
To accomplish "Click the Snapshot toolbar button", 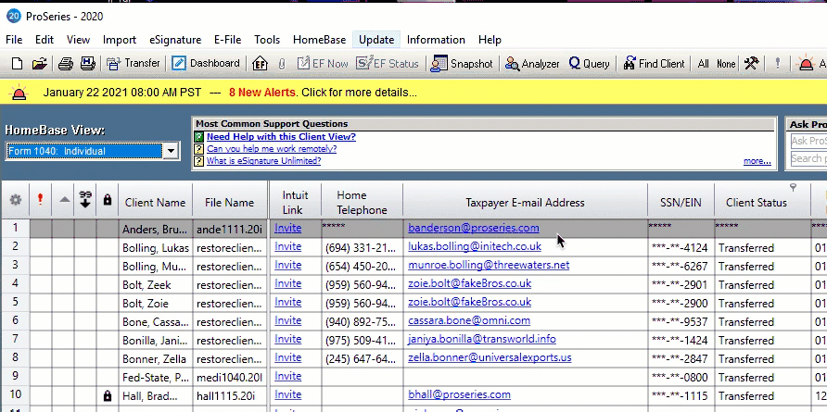I will click(x=464, y=64).
